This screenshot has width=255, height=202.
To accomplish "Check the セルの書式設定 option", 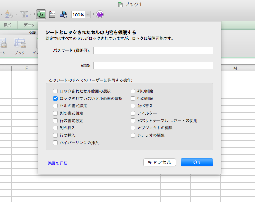I will click(x=55, y=106).
